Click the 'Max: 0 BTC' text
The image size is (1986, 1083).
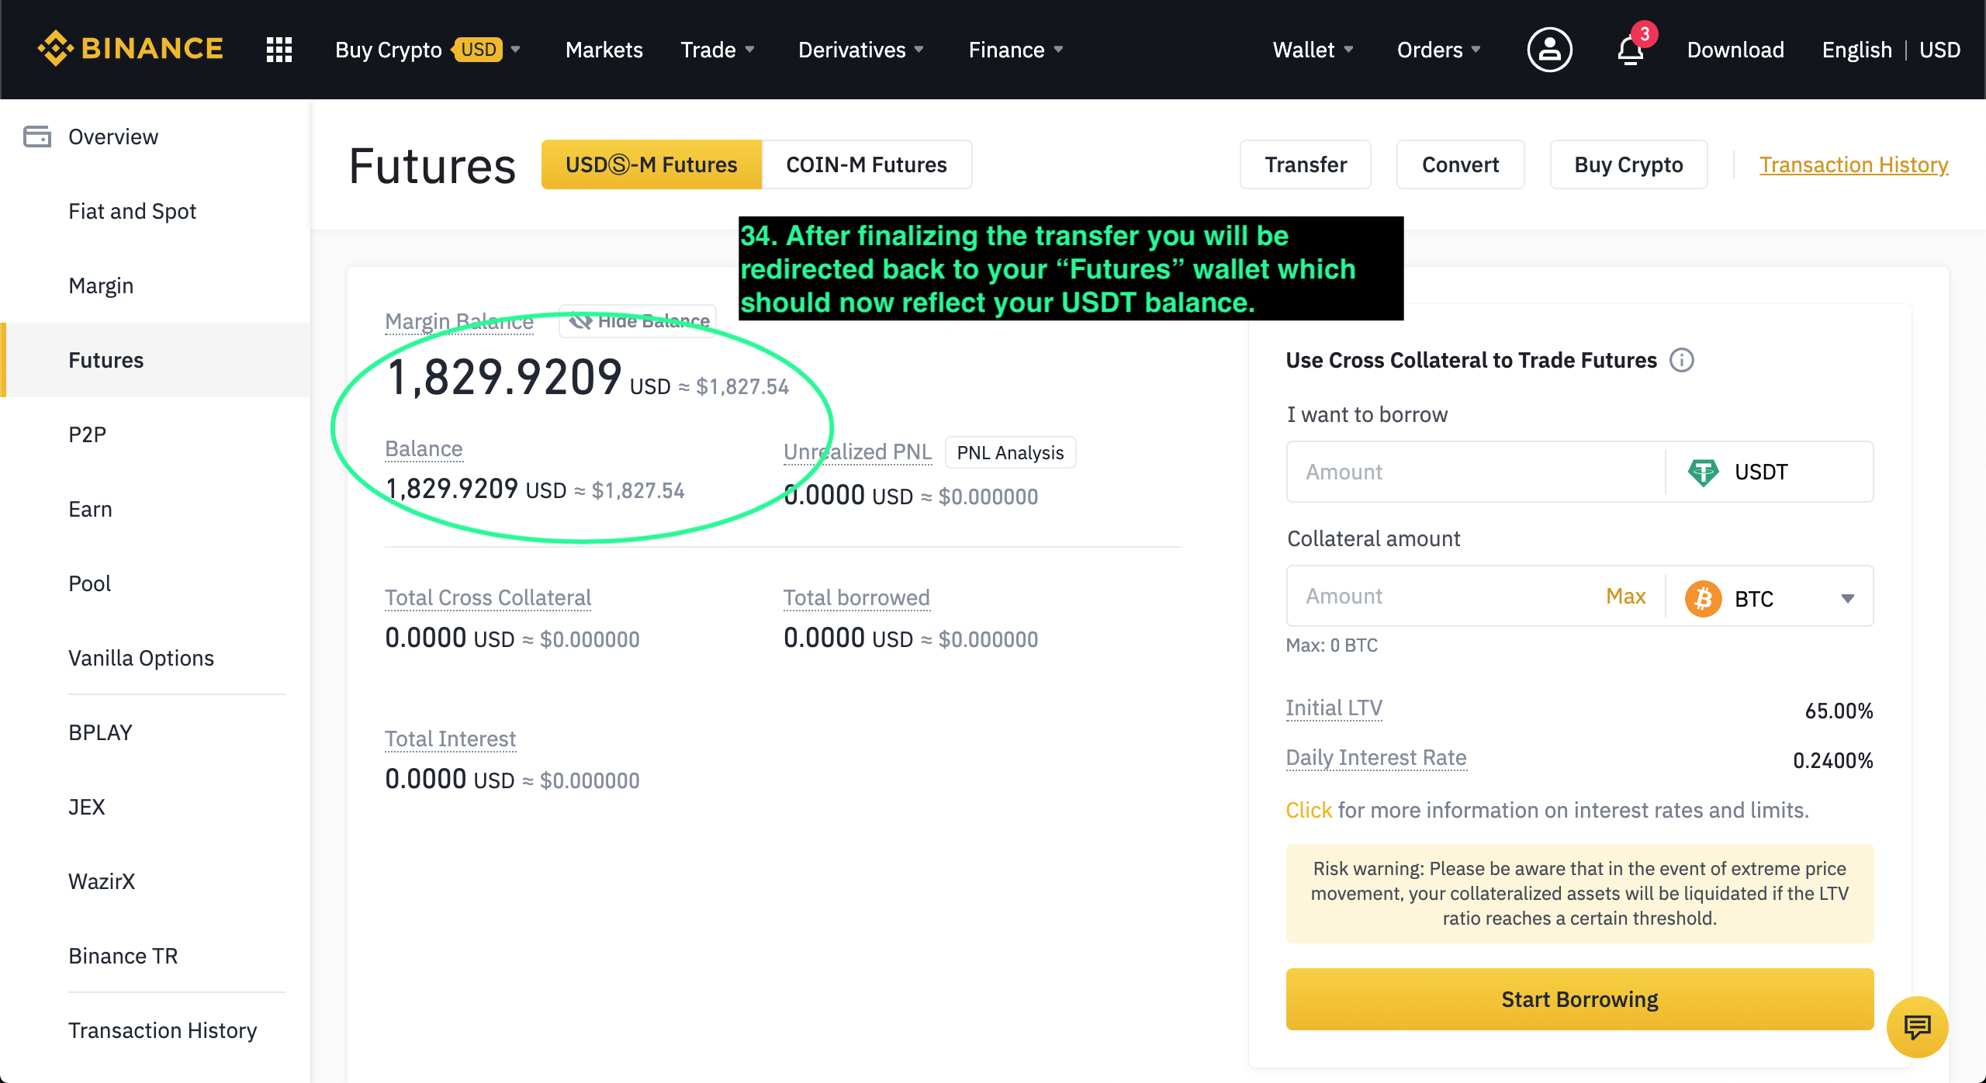[x=1331, y=645]
